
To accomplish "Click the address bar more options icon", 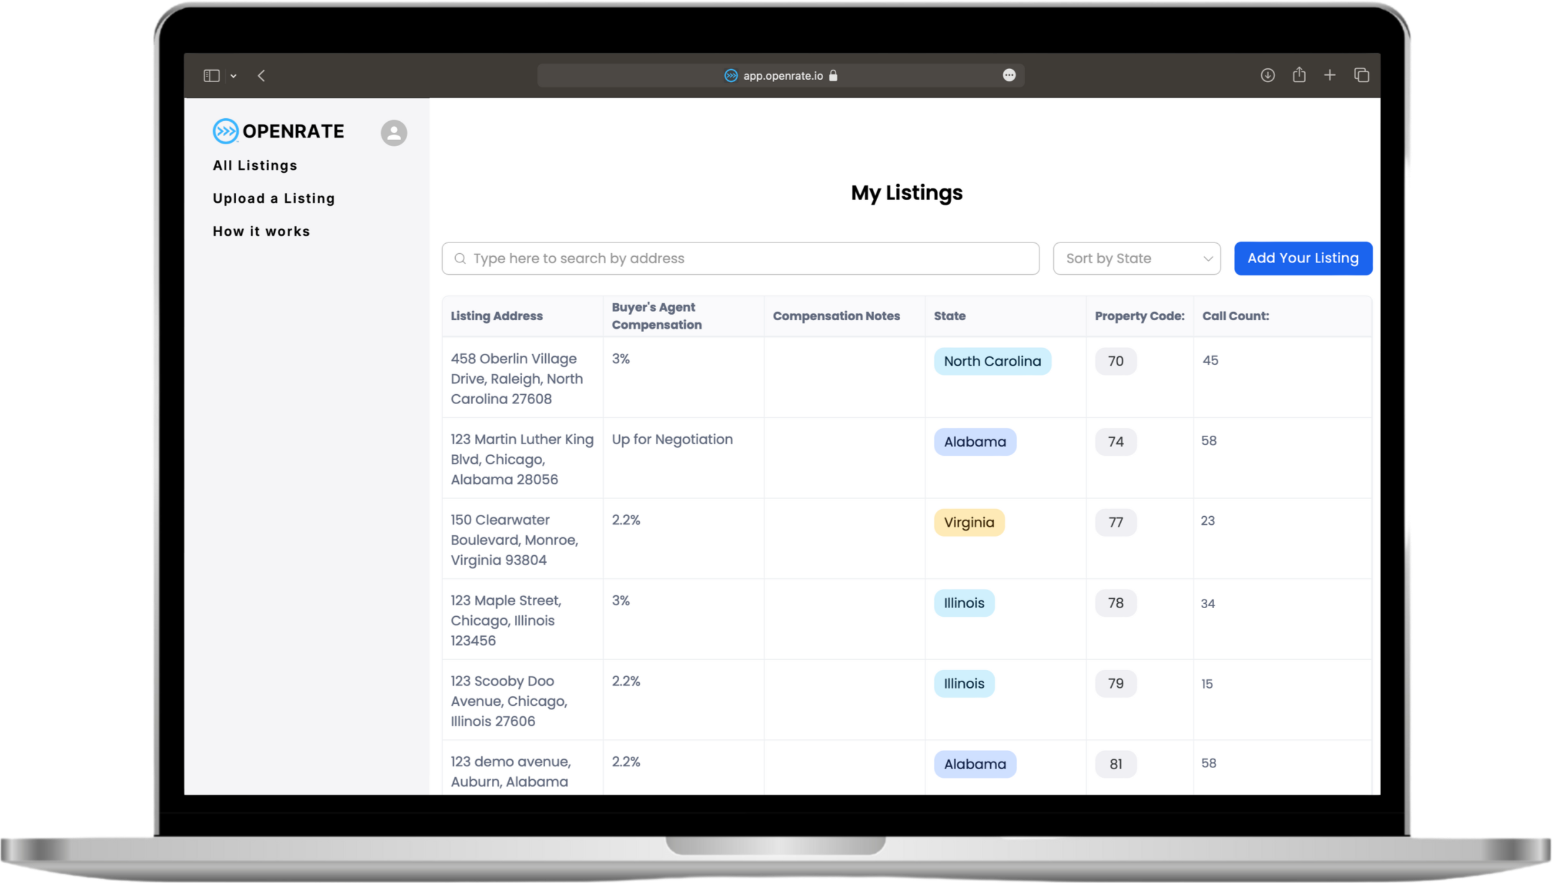I will point(1009,75).
